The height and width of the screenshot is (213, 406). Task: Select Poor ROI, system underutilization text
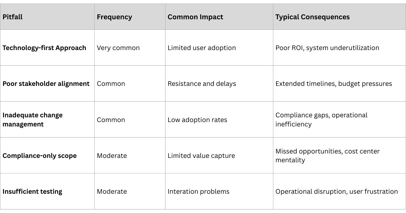pyautogui.click(x=327, y=48)
